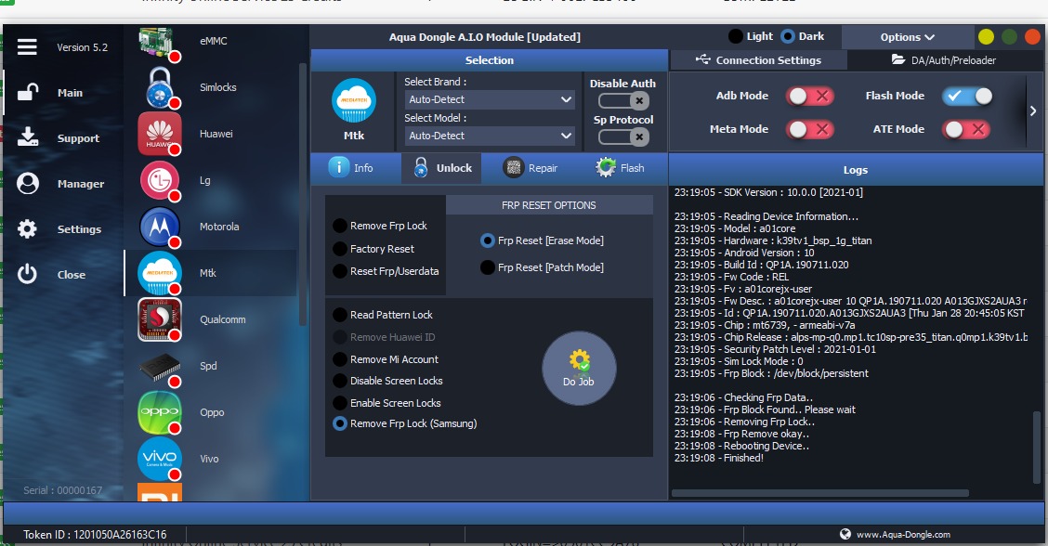Click the 'Frp Remove okay..' log line
The width and height of the screenshot is (1048, 546).
coord(742,434)
